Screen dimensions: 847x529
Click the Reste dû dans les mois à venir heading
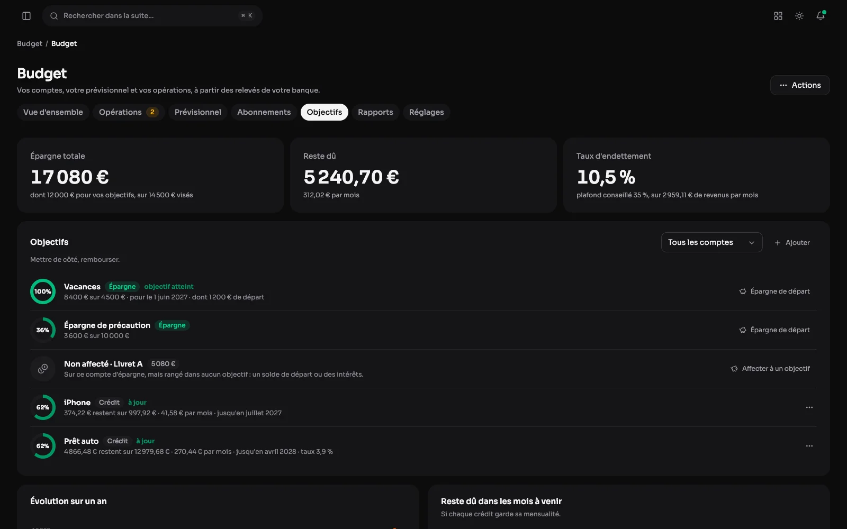coord(501,501)
